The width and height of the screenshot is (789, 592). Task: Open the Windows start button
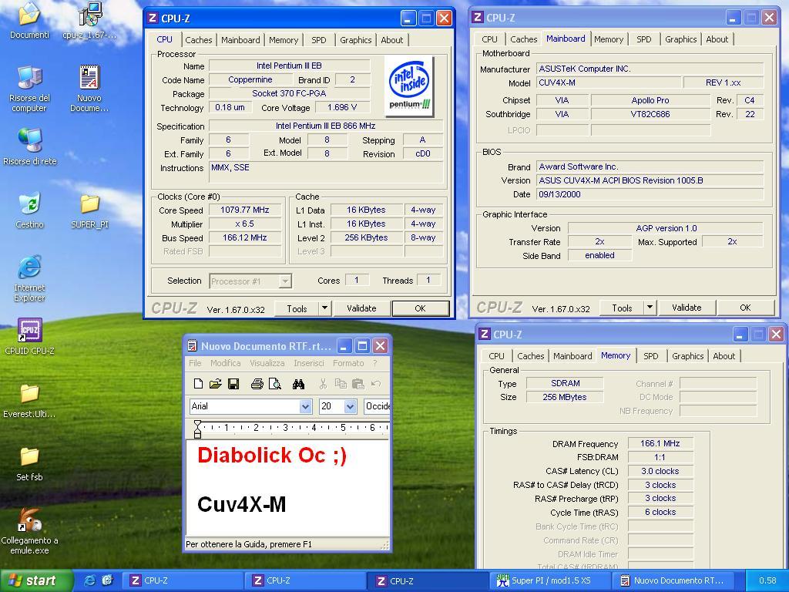[36, 580]
